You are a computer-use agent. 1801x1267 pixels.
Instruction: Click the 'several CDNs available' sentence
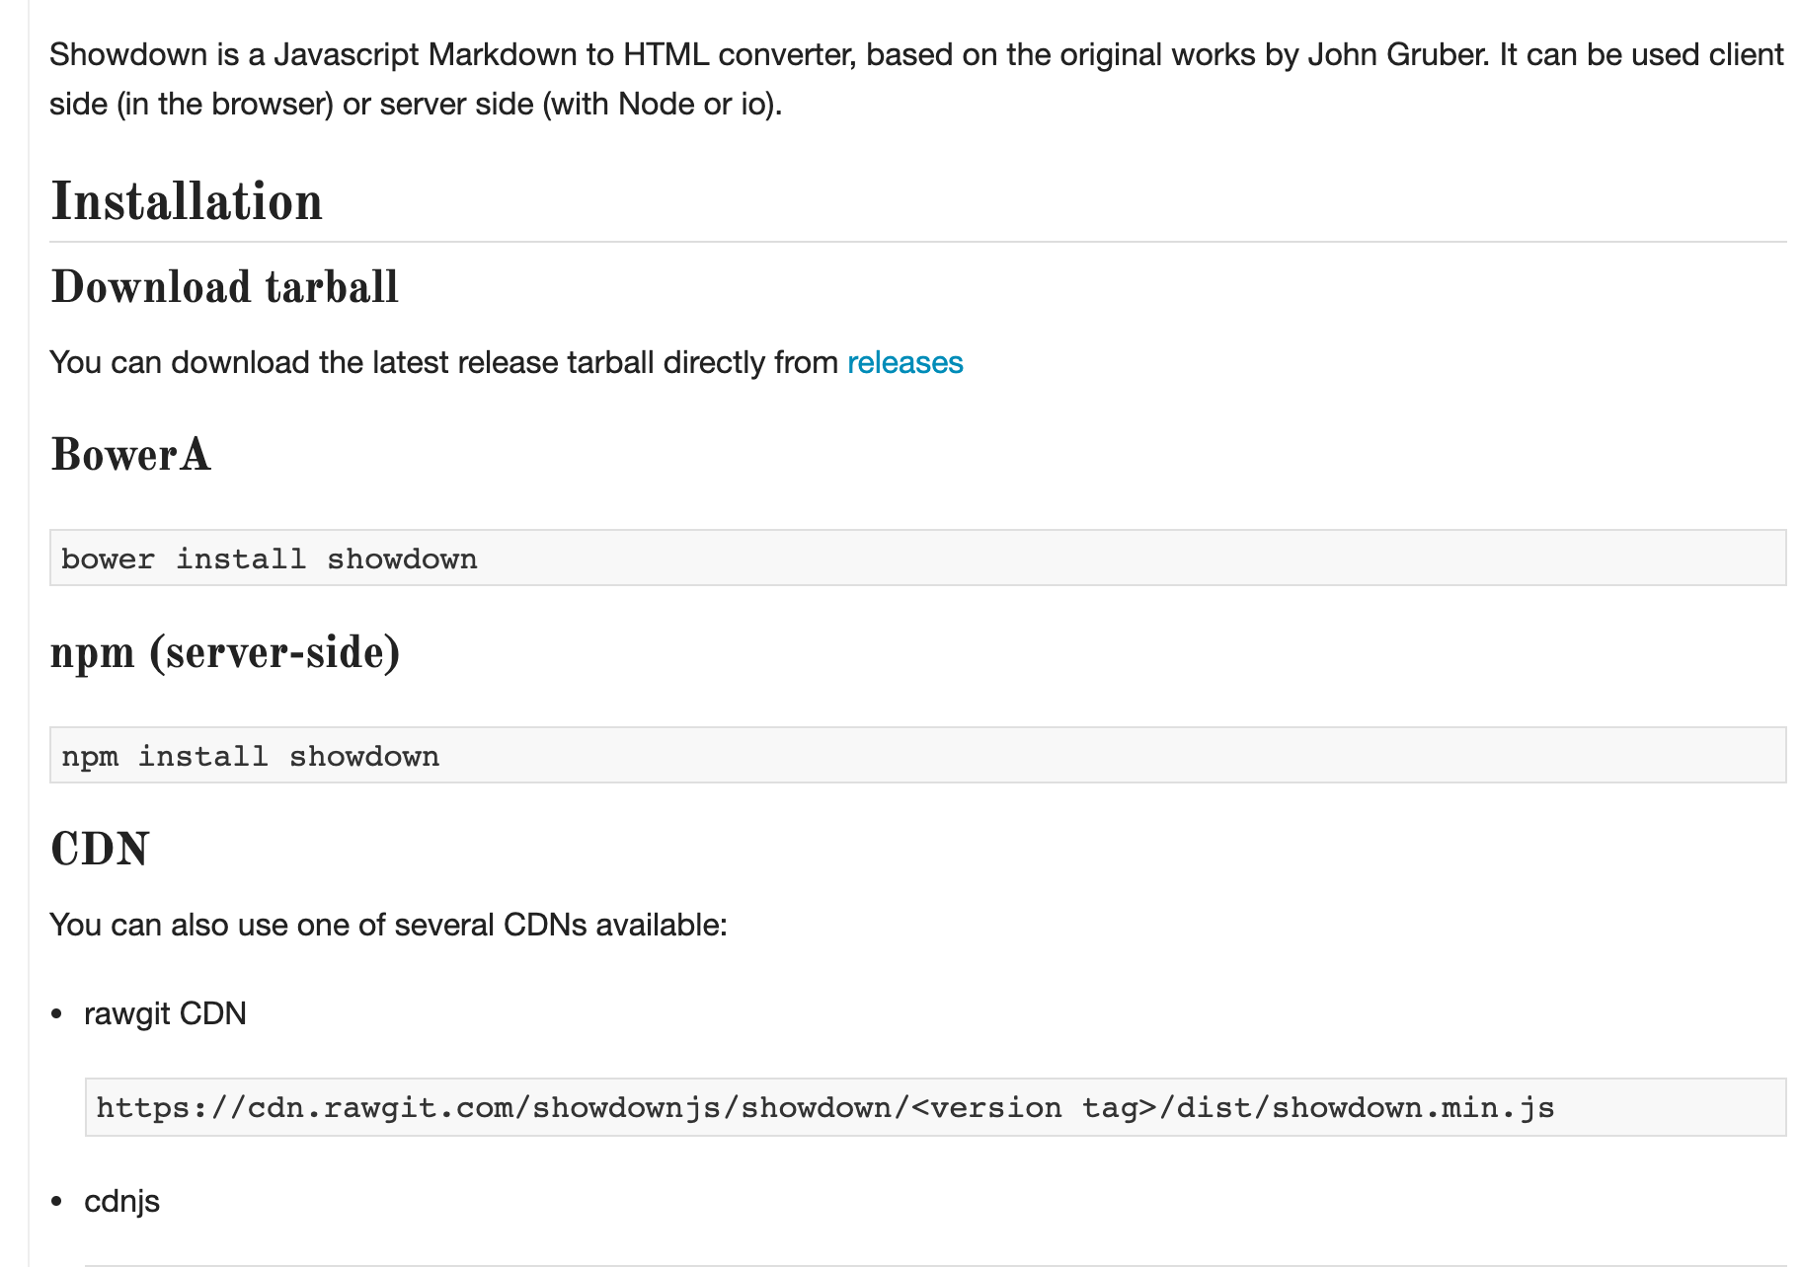tap(388, 925)
